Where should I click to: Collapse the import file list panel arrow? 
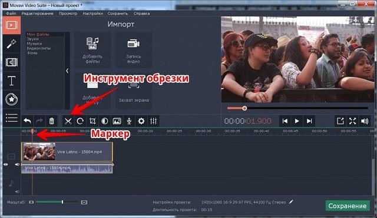tap(67, 71)
